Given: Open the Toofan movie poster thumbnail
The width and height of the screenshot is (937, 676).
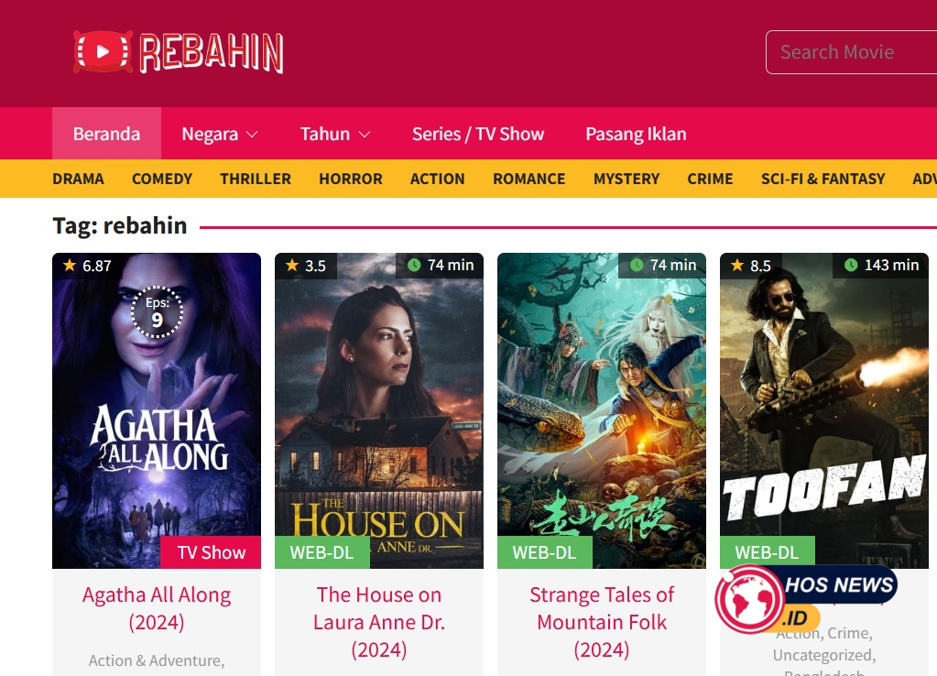Looking at the screenshot, I should click(x=824, y=410).
